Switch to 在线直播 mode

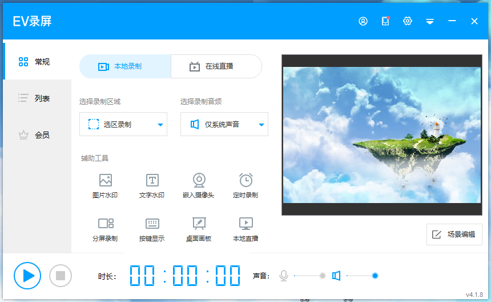pos(216,66)
